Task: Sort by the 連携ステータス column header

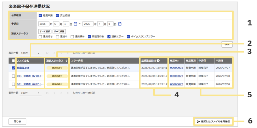Action: (55, 61)
